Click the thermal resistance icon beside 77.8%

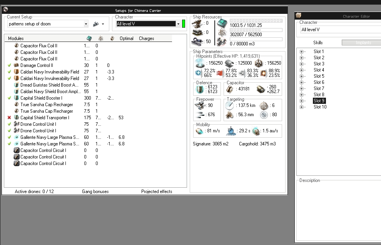[x=220, y=73]
